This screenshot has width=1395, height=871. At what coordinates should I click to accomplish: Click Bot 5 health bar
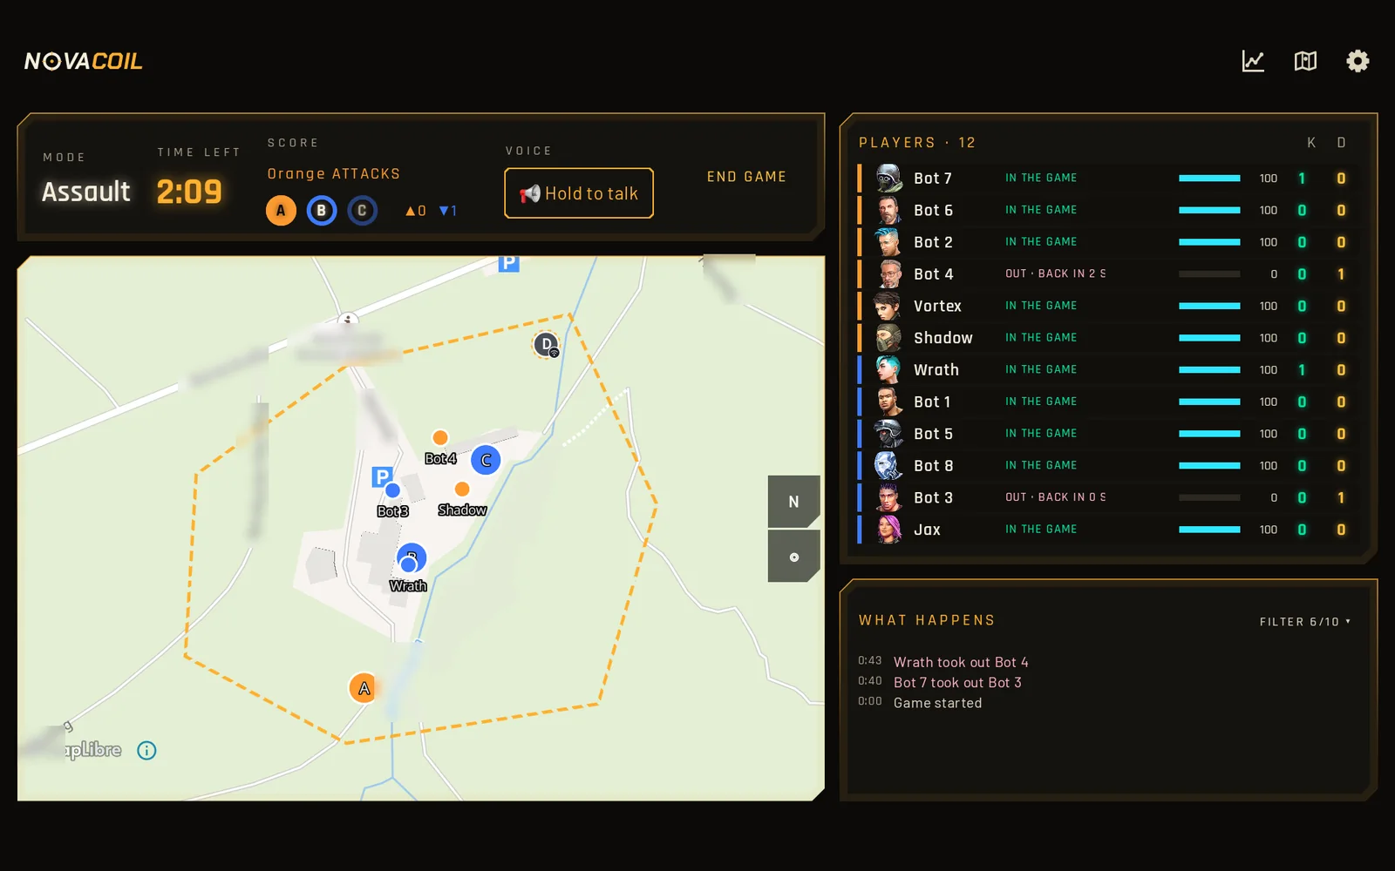(x=1209, y=434)
